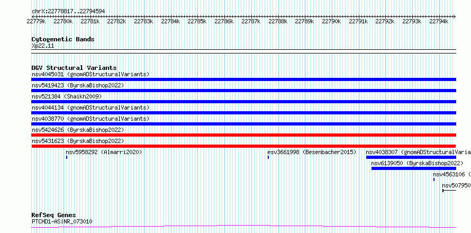Click the 22793k ruler tick label
471x233 pixels.
click(412, 21)
